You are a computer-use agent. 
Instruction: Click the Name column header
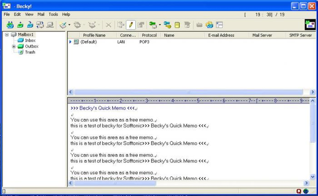pos(183,35)
